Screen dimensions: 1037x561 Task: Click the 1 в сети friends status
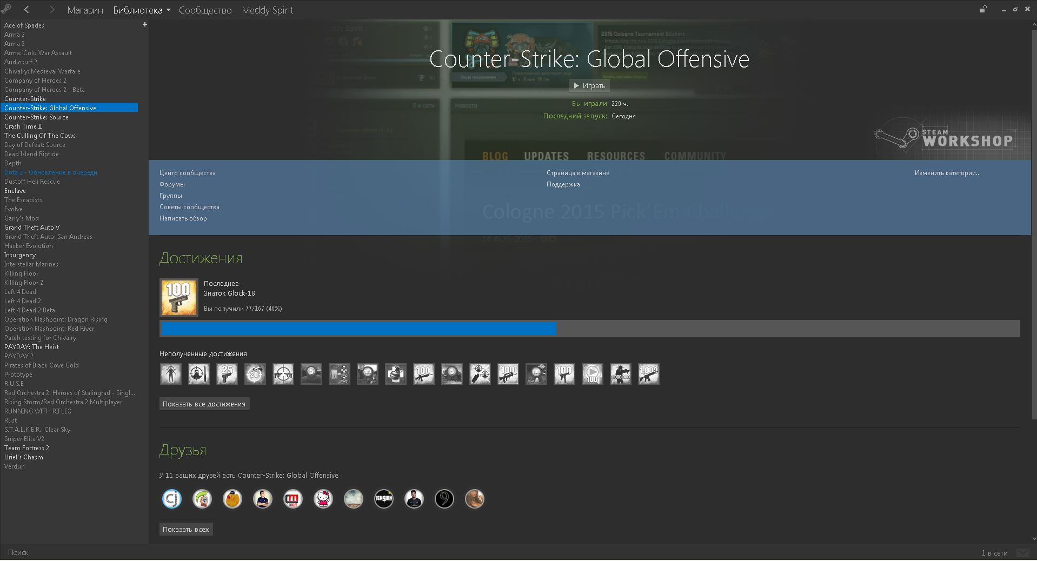click(x=994, y=553)
